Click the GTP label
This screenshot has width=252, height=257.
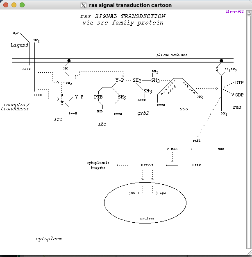click(x=239, y=83)
